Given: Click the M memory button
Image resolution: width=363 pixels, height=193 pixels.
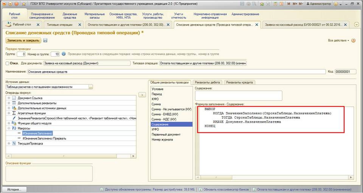Looking at the screenshot, I should tap(289, 4).
